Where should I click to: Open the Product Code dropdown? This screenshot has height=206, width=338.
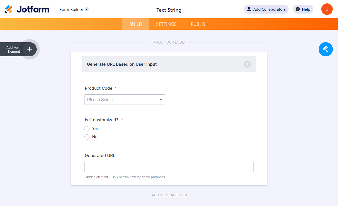coord(125,100)
